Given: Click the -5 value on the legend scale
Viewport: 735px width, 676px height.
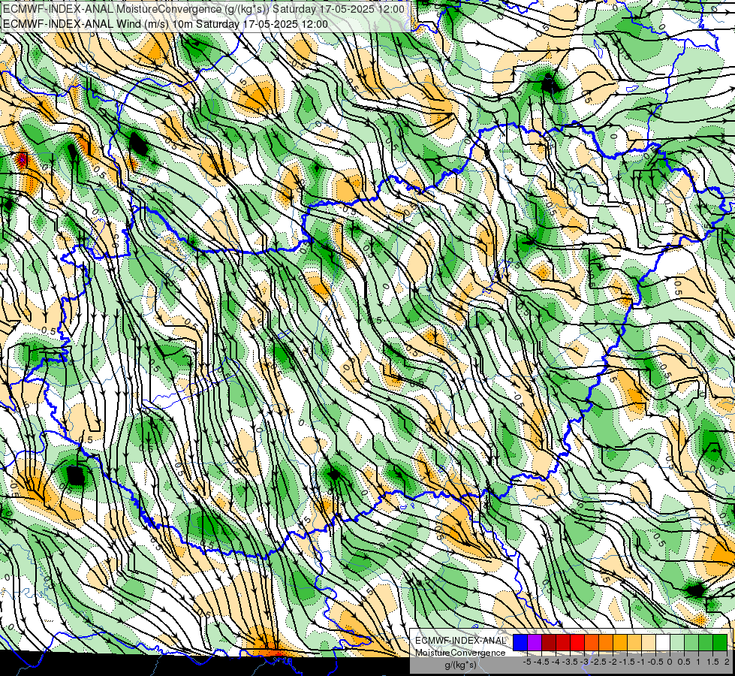Looking at the screenshot, I should point(527,662).
